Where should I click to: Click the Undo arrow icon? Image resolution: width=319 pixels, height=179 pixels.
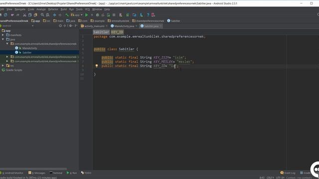coord(12,15)
